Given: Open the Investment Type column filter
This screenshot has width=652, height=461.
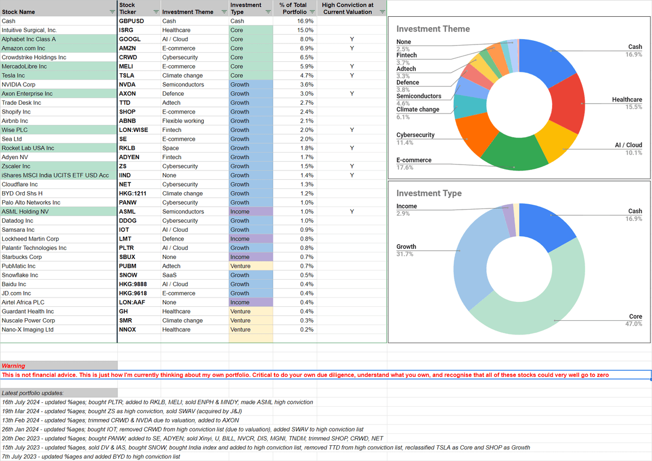Looking at the screenshot, I should coord(268,12).
